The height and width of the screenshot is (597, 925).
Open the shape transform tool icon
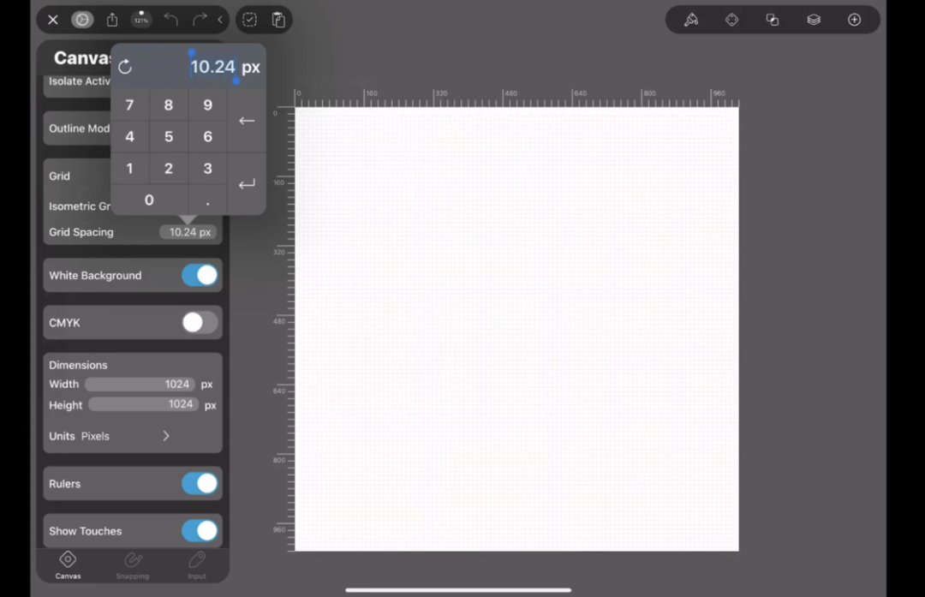[731, 20]
